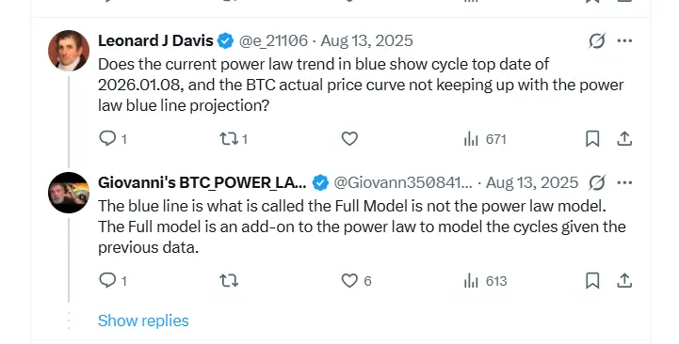The width and height of the screenshot is (679, 344).
Task: Open Giovanni's BTC_POWER_LA... profile name
Action: (202, 182)
